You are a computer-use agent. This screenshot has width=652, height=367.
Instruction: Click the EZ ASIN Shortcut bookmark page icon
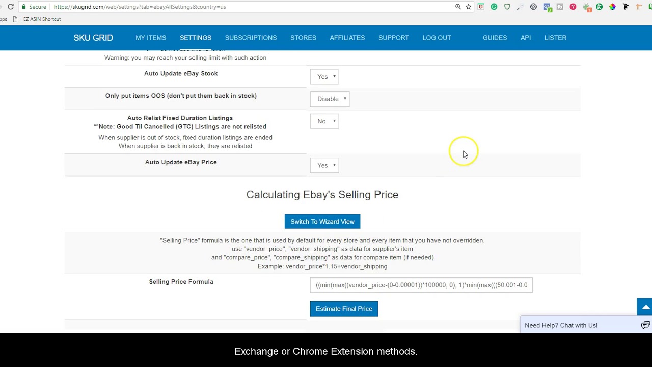point(15,19)
